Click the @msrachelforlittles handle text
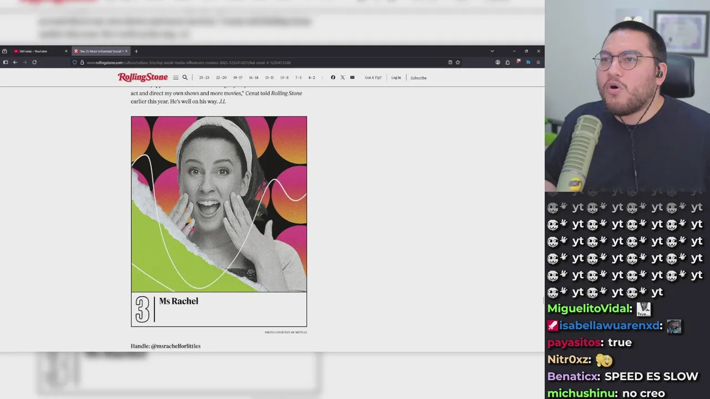 pos(176,346)
